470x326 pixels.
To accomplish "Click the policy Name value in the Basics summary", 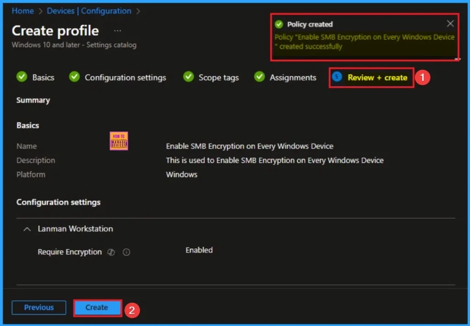I will click(x=250, y=146).
